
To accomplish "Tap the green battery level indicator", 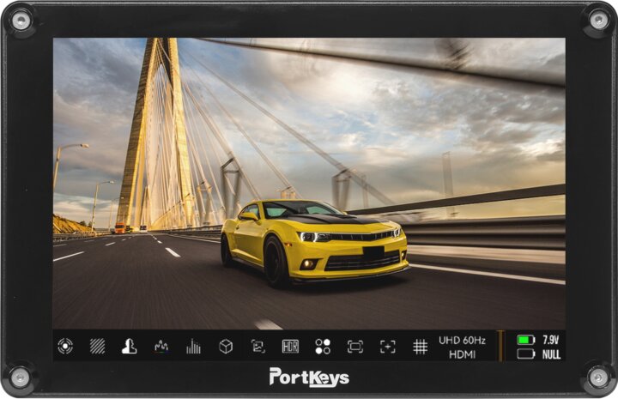I will click(526, 340).
